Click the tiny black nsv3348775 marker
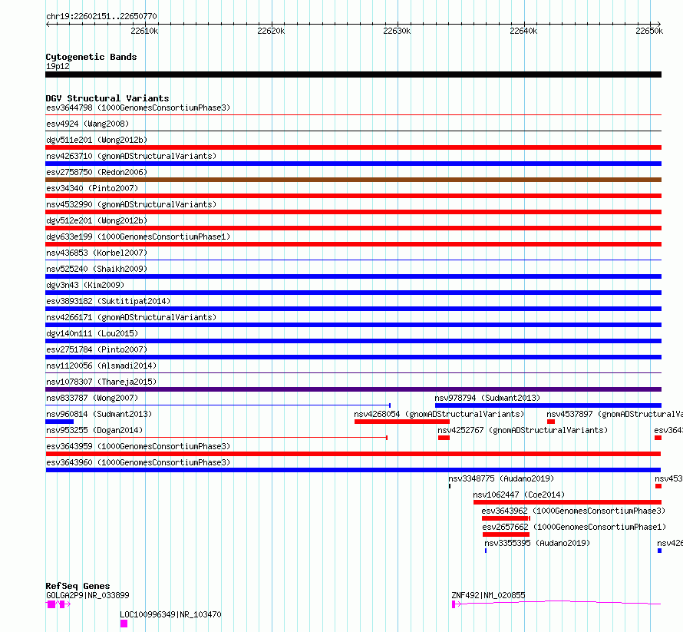Screen dimensions: 683x632 point(450,486)
